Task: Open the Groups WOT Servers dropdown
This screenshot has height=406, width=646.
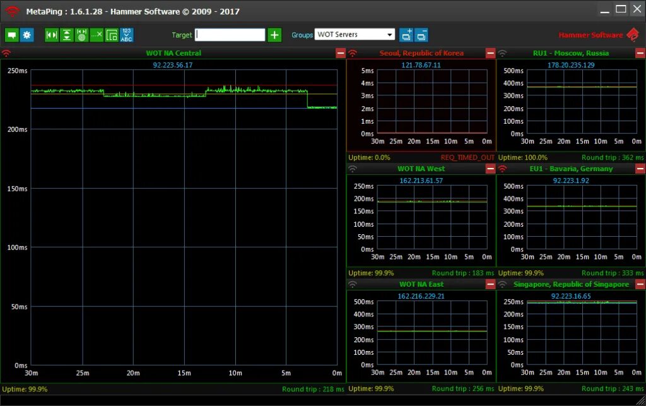Action: [x=355, y=35]
